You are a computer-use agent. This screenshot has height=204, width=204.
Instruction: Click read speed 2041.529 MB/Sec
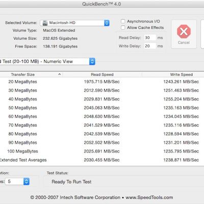(101, 125)
